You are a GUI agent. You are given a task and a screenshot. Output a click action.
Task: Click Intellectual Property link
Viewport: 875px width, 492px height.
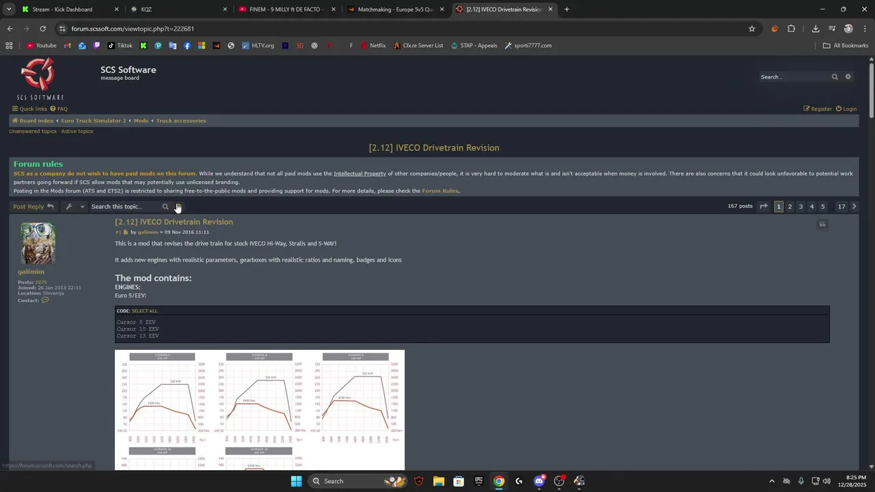(360, 174)
